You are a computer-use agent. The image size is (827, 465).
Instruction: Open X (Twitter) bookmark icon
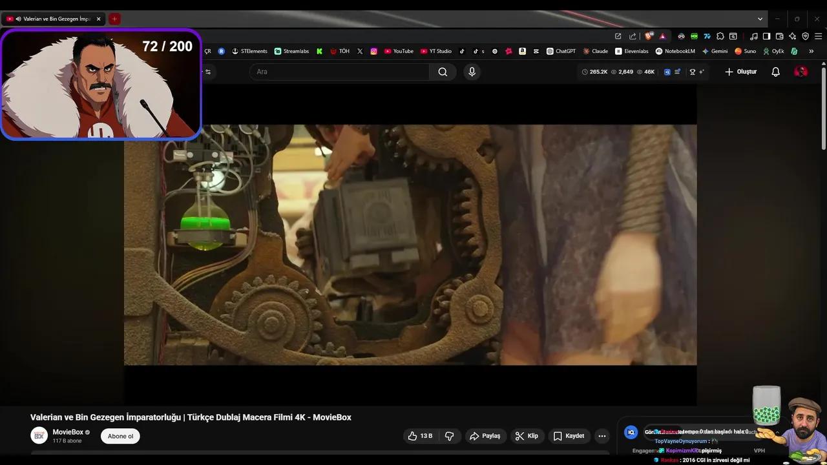360,51
